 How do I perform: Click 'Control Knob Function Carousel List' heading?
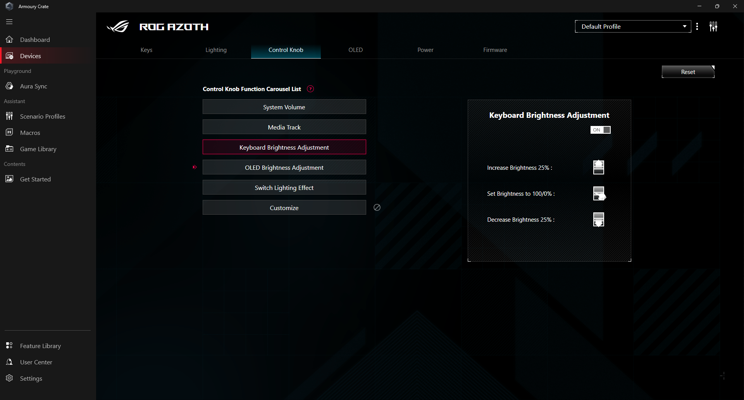[252, 89]
